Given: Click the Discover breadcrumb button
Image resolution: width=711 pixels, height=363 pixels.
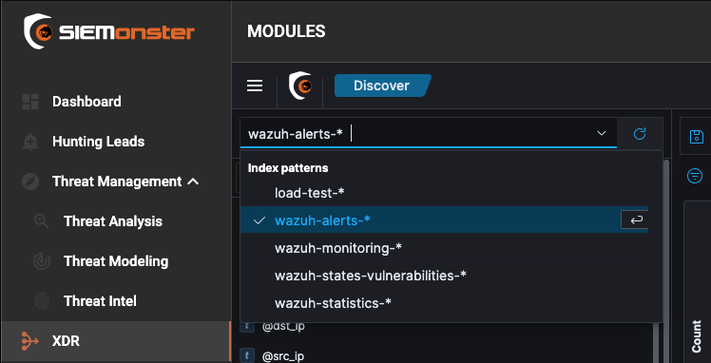Looking at the screenshot, I should coord(382,86).
